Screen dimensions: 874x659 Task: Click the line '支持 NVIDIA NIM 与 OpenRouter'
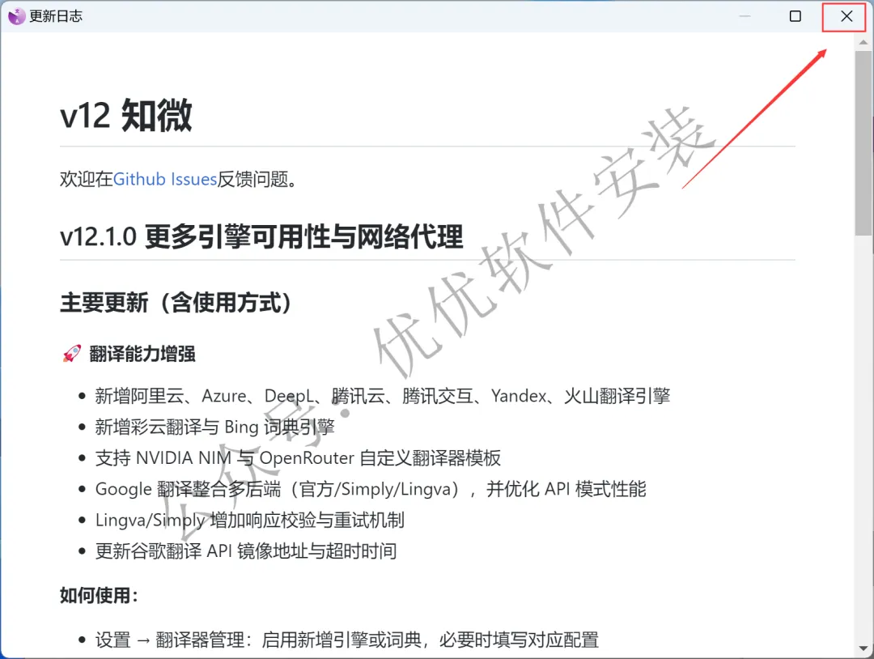click(x=298, y=458)
